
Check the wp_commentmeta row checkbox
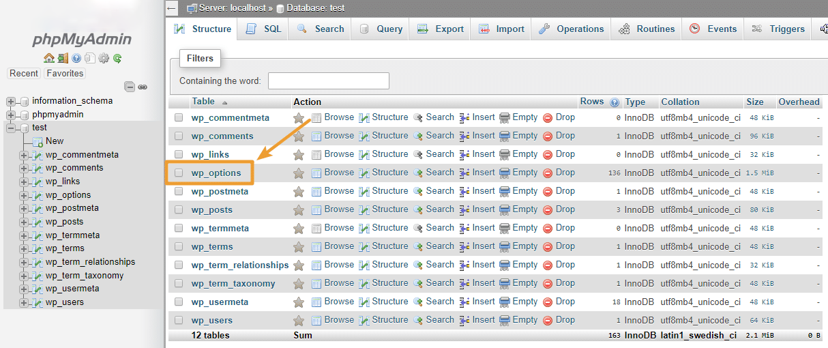179,117
